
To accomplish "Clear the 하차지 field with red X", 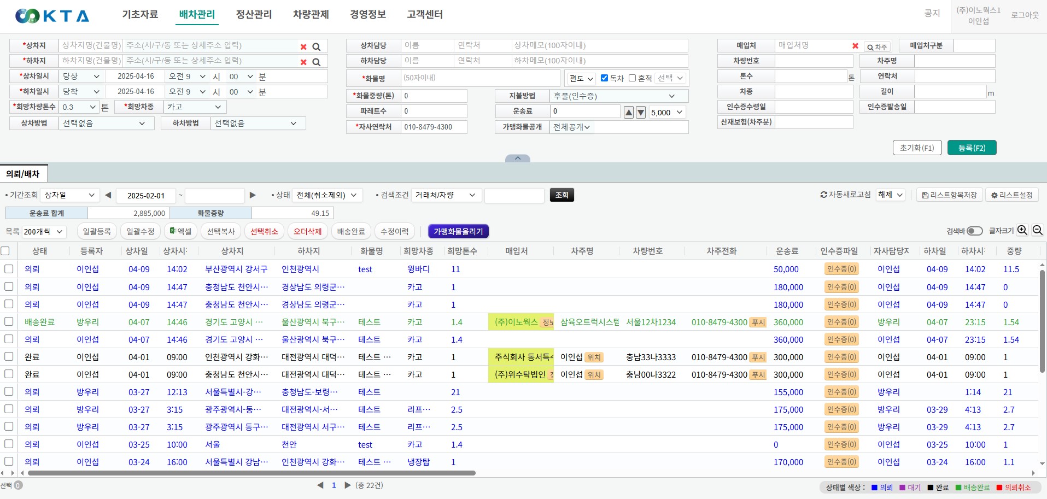I will tap(303, 62).
